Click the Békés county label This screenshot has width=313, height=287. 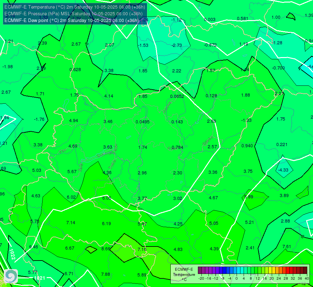click(x=208, y=141)
